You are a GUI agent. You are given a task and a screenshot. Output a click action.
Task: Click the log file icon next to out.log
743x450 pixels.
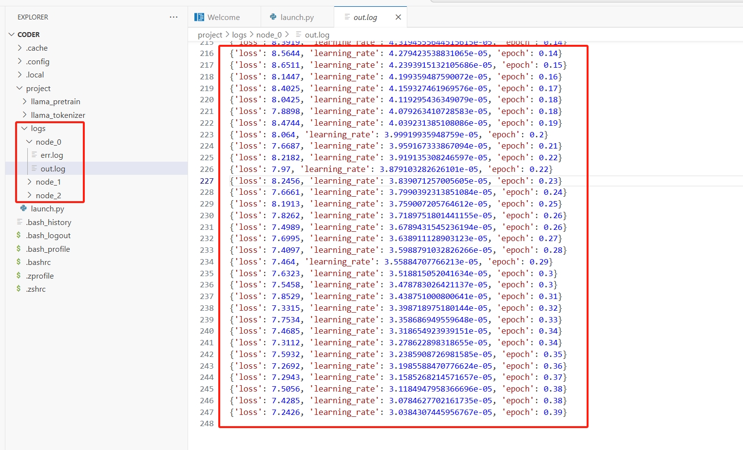[35, 169]
